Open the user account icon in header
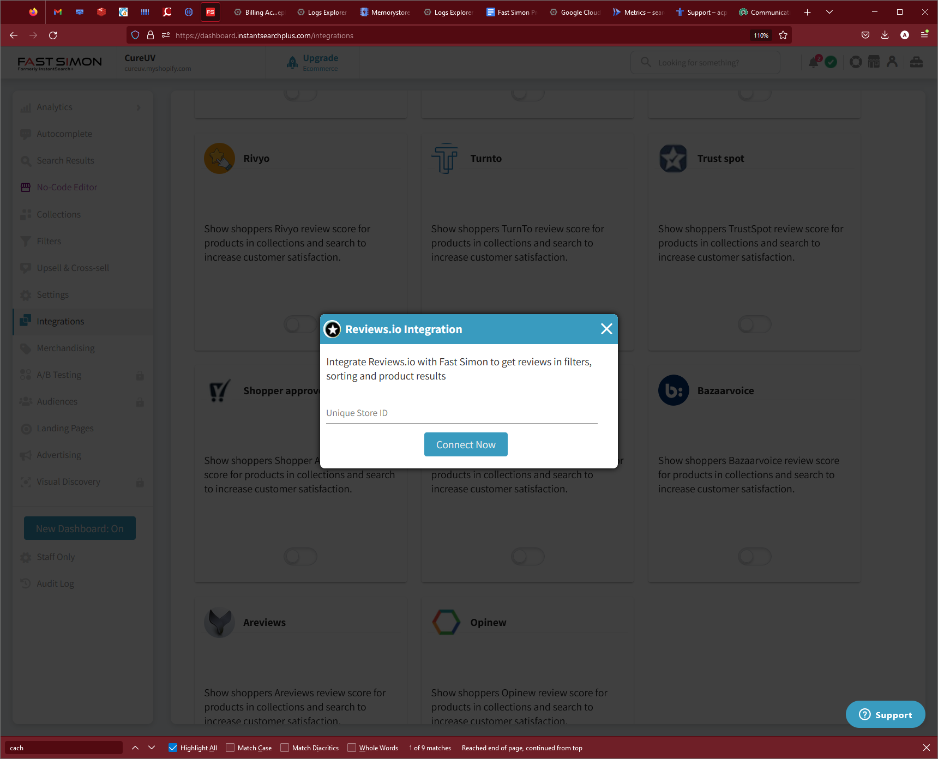Viewport: 938px width, 759px height. click(892, 62)
